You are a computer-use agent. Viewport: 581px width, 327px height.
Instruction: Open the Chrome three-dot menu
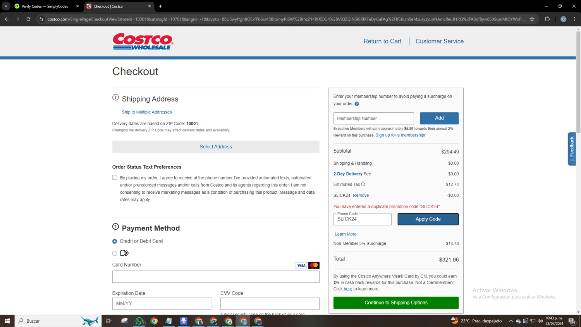[x=574, y=19]
